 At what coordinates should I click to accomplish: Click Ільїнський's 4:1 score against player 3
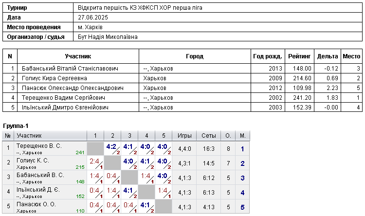pos(128,190)
